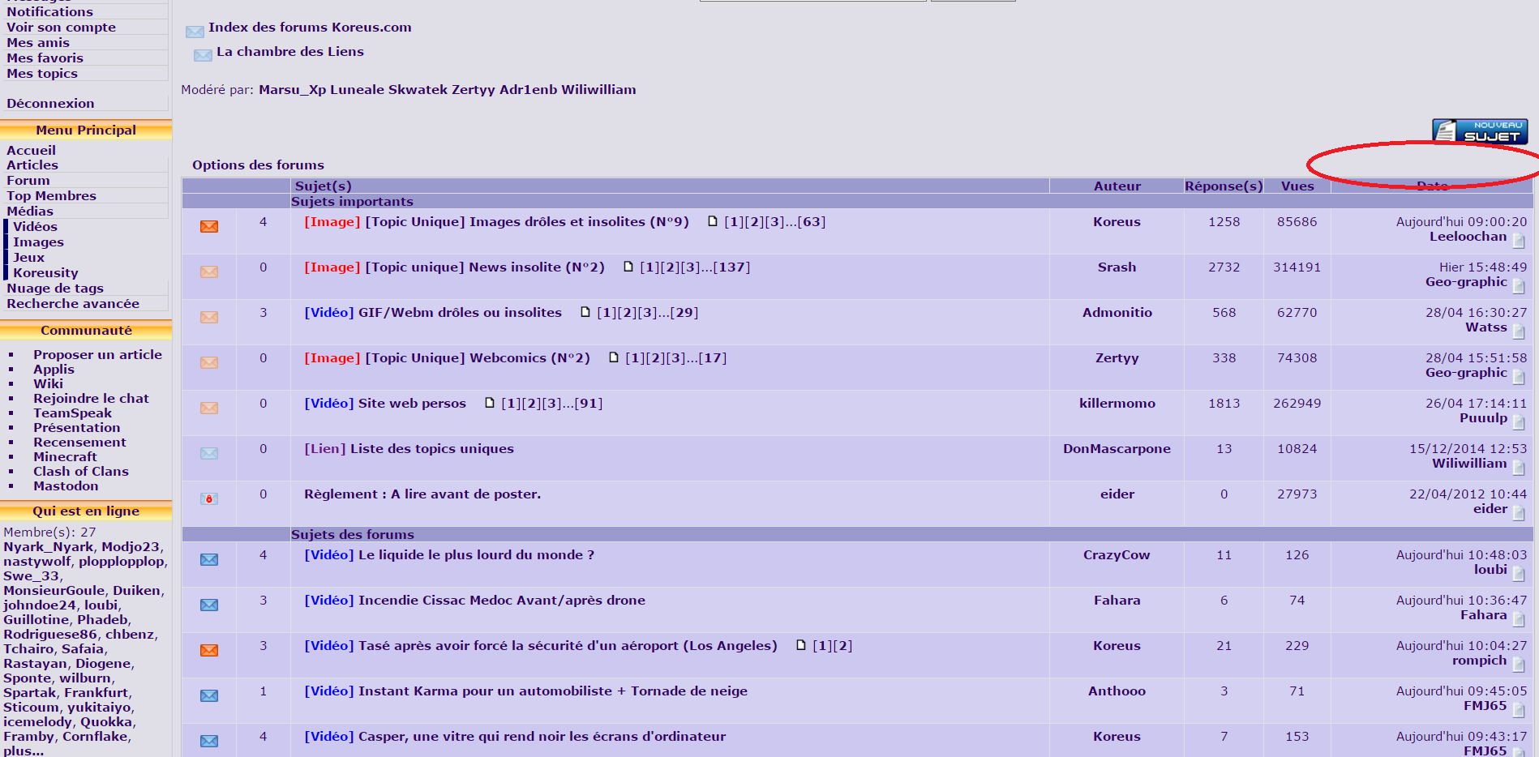Select Forum in the Menu Principal
Image resolution: width=1539 pixels, height=757 pixels.
(28, 181)
